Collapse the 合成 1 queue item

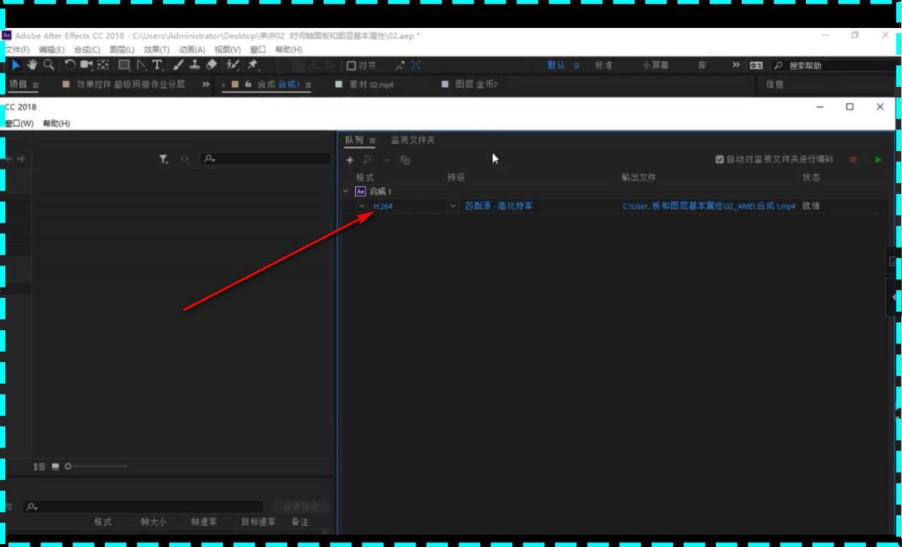coord(346,191)
